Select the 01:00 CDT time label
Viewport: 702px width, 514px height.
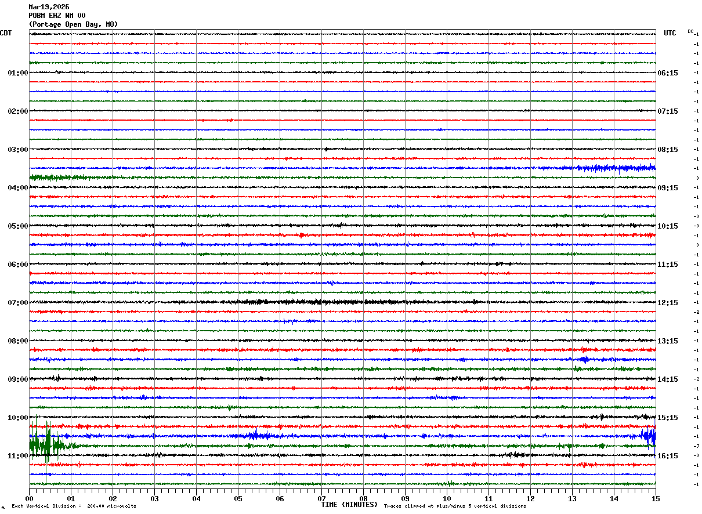pyautogui.click(x=18, y=73)
